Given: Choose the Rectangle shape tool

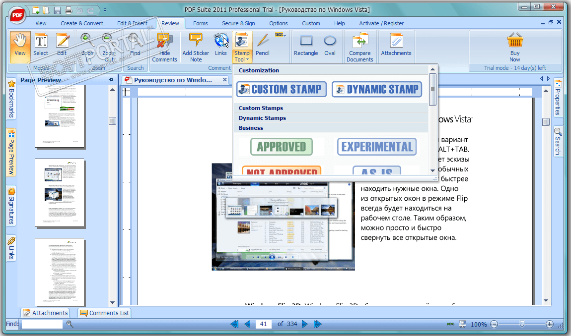Looking at the screenshot, I should [306, 46].
